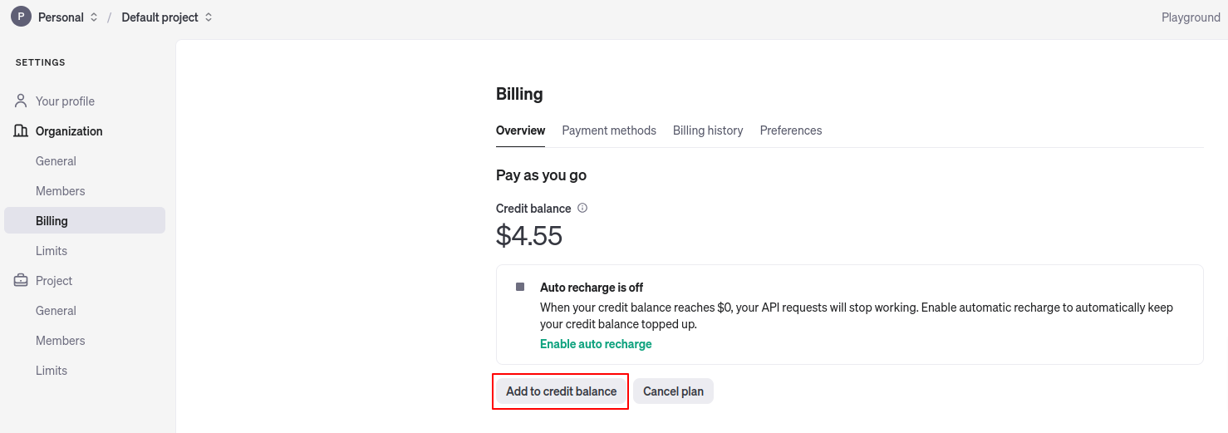Image resolution: width=1228 pixels, height=433 pixels.
Task: Click the Enable auto recharge link
Action: click(x=596, y=344)
